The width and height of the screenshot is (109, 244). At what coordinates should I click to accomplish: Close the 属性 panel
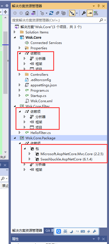click(103, 239)
